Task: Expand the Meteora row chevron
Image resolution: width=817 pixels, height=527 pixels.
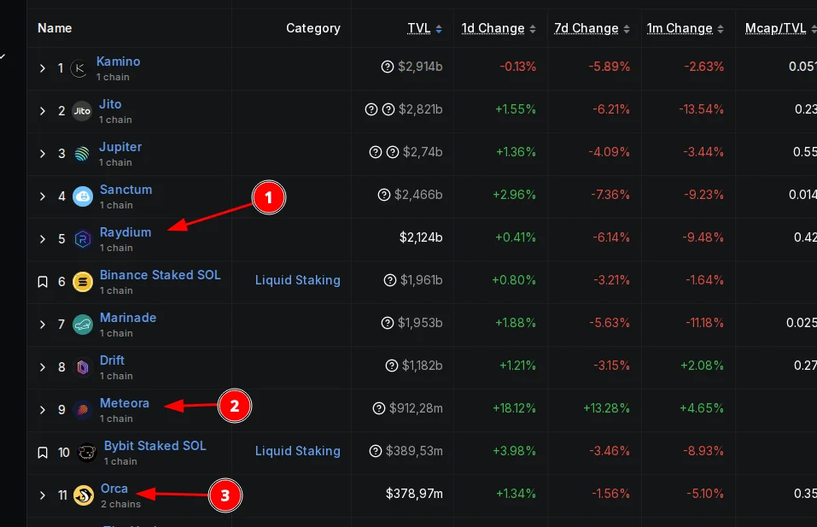Action: click(x=43, y=410)
